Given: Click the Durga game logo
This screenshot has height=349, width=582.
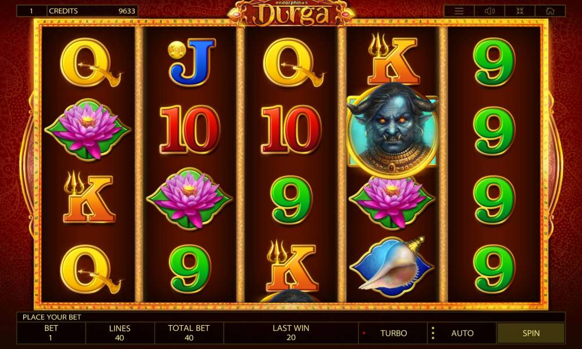Looking at the screenshot, I should (292, 13).
